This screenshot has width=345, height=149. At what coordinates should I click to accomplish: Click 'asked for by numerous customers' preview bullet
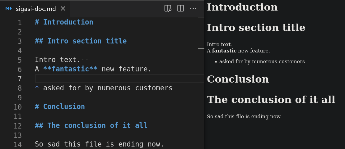coord(262,61)
